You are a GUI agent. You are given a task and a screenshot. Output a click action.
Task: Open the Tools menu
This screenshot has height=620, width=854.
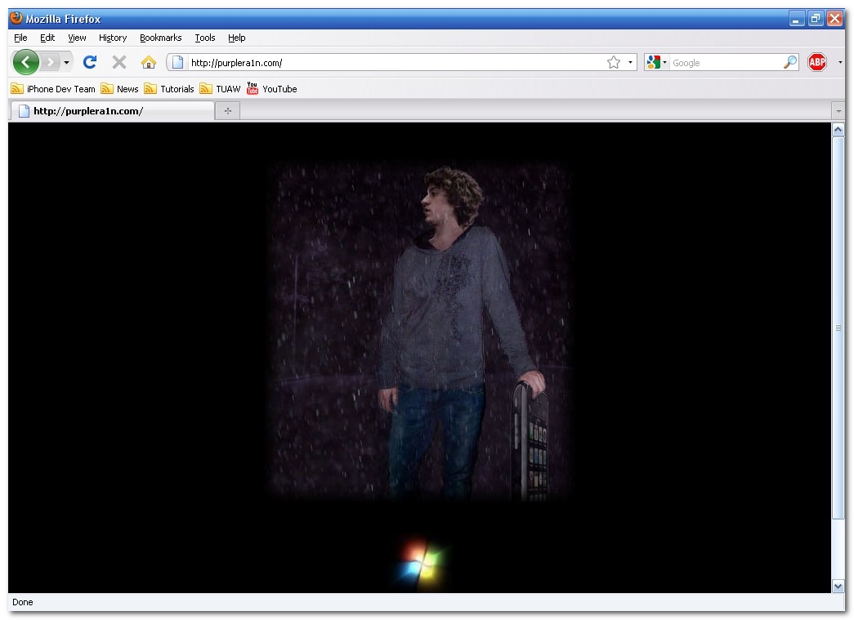204,38
